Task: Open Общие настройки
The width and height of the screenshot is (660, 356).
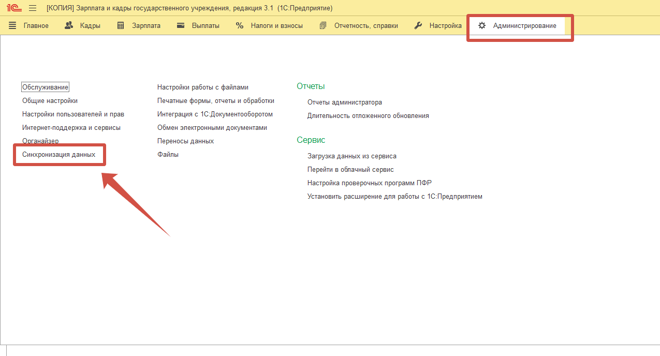Action: tap(50, 101)
